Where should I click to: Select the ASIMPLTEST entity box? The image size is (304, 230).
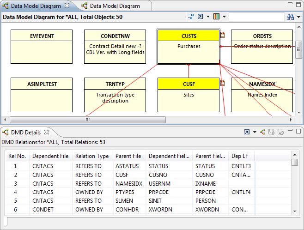(42, 95)
